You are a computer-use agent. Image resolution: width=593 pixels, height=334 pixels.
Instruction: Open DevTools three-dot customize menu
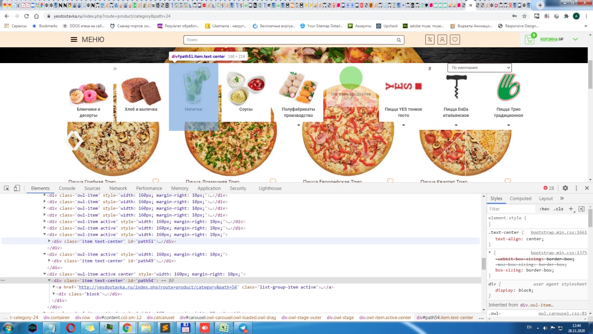(576, 188)
